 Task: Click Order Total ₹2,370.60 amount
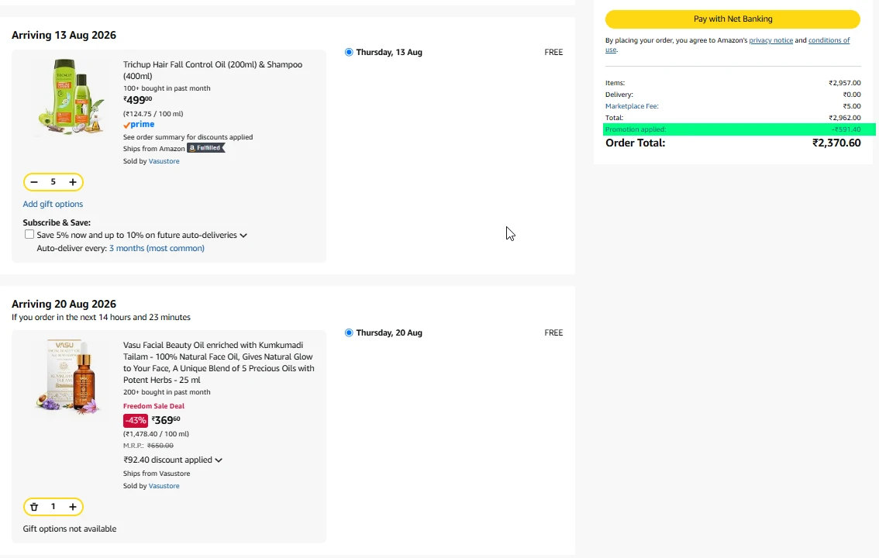coord(836,143)
